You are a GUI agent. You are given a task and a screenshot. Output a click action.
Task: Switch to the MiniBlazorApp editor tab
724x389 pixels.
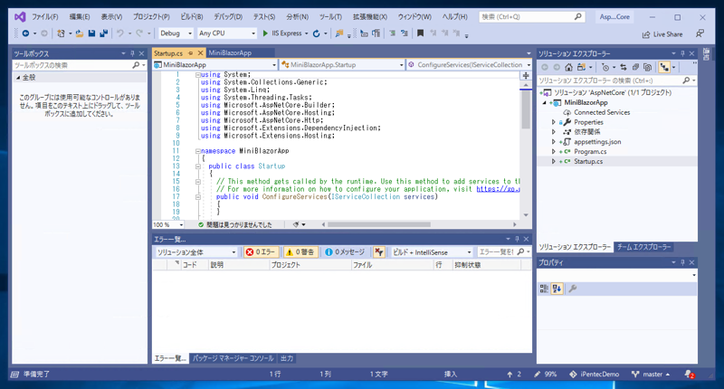(x=230, y=53)
